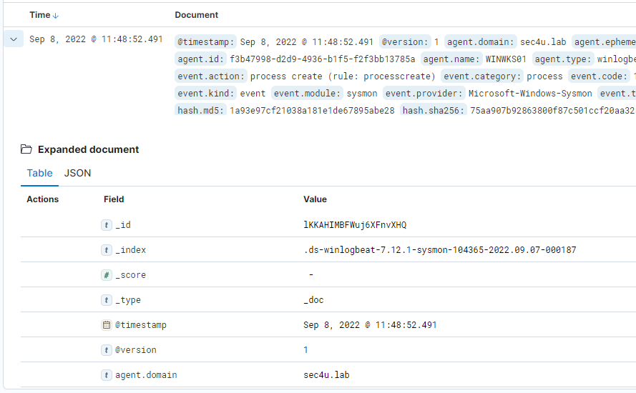Select the _id value lKKAHIMBFWuj6XFnvXHQ
Viewport: 636px width, 393px height.
click(355, 225)
